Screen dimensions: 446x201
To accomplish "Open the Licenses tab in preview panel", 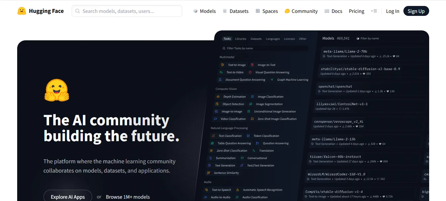I will (x=289, y=39).
